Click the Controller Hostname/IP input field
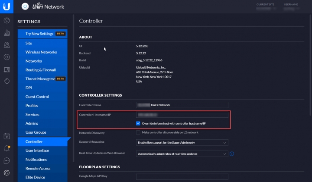This screenshot has width=312, height=182. [x=182, y=115]
